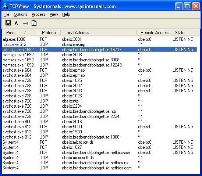
Task: Click the TCPView application icon in title bar
Action: click(x=5, y=6)
